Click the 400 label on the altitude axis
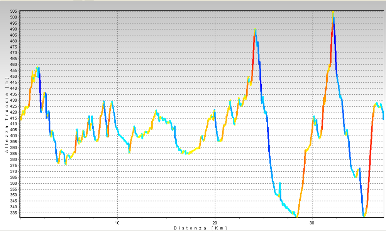Image resolution: width=386 pixels, height=231 pixels. coord(14,136)
